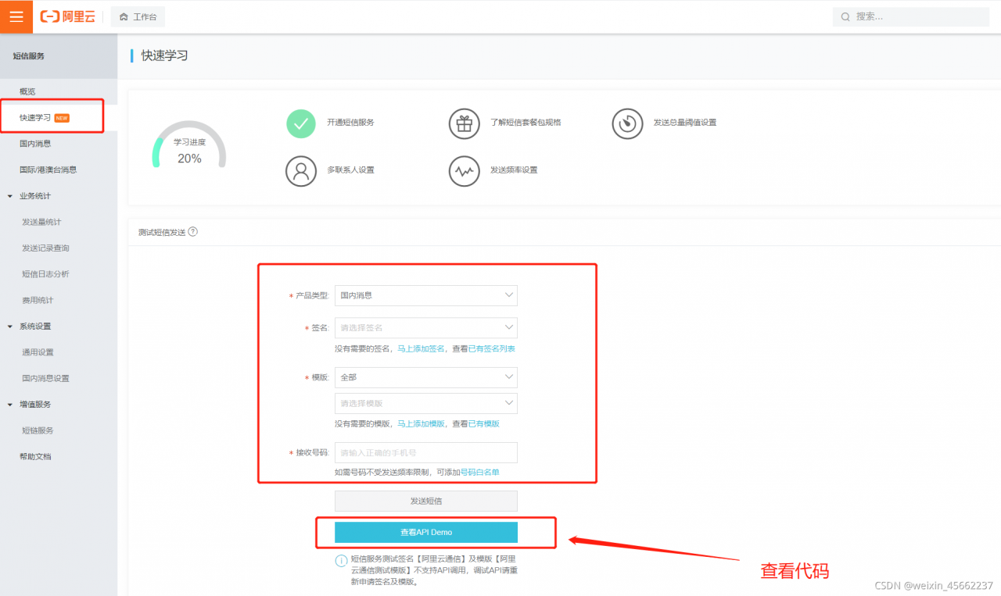Viewport: 1001px width, 596px height.
Task: Click the 短信服务 sidebar header
Action: (29, 56)
